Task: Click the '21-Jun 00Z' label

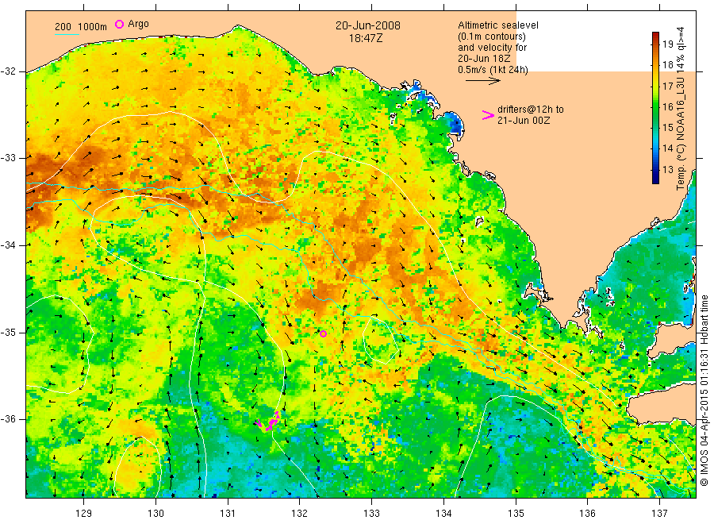Action: pyautogui.click(x=524, y=121)
